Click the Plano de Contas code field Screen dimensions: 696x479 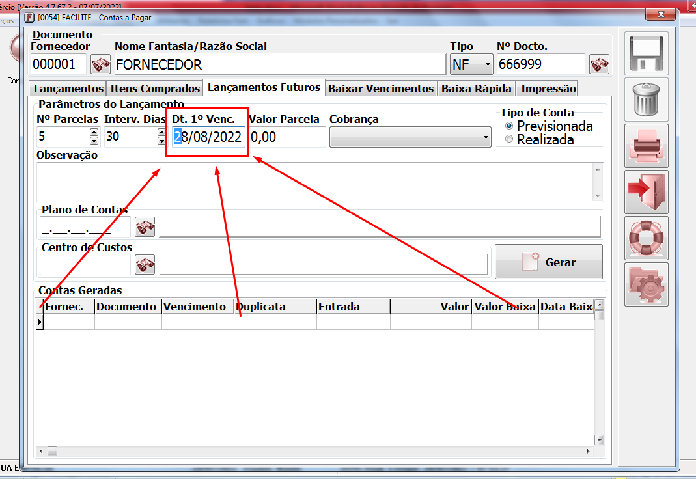point(85,227)
